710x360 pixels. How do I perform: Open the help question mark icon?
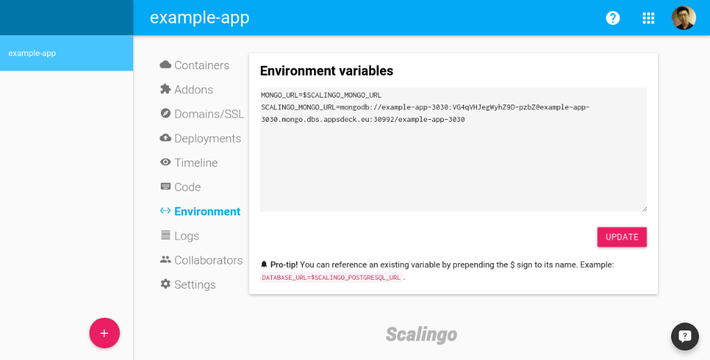[x=613, y=18]
